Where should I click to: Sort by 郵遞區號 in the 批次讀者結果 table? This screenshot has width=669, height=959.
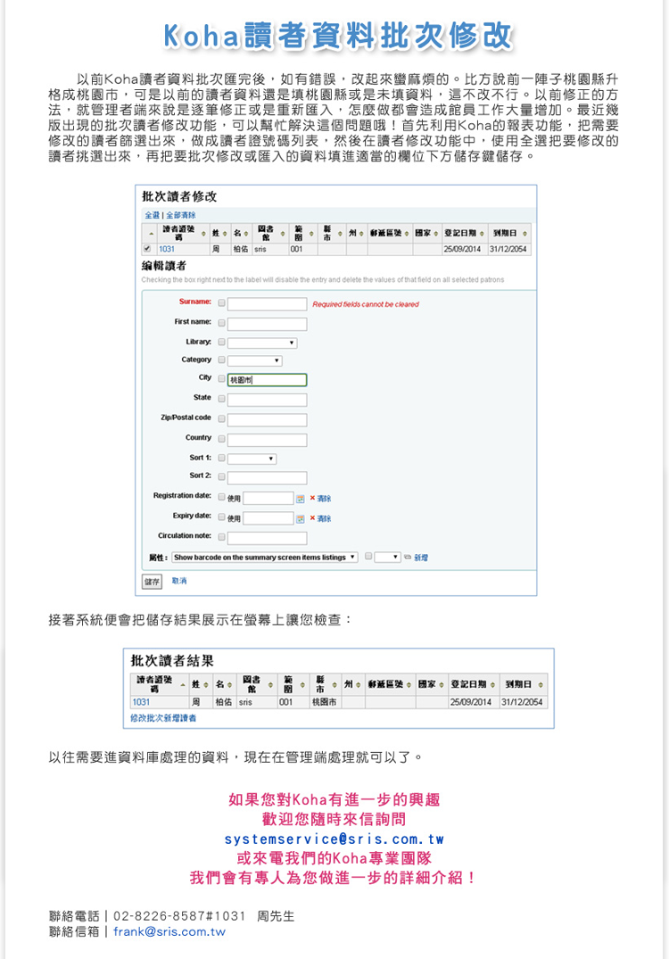[390, 684]
